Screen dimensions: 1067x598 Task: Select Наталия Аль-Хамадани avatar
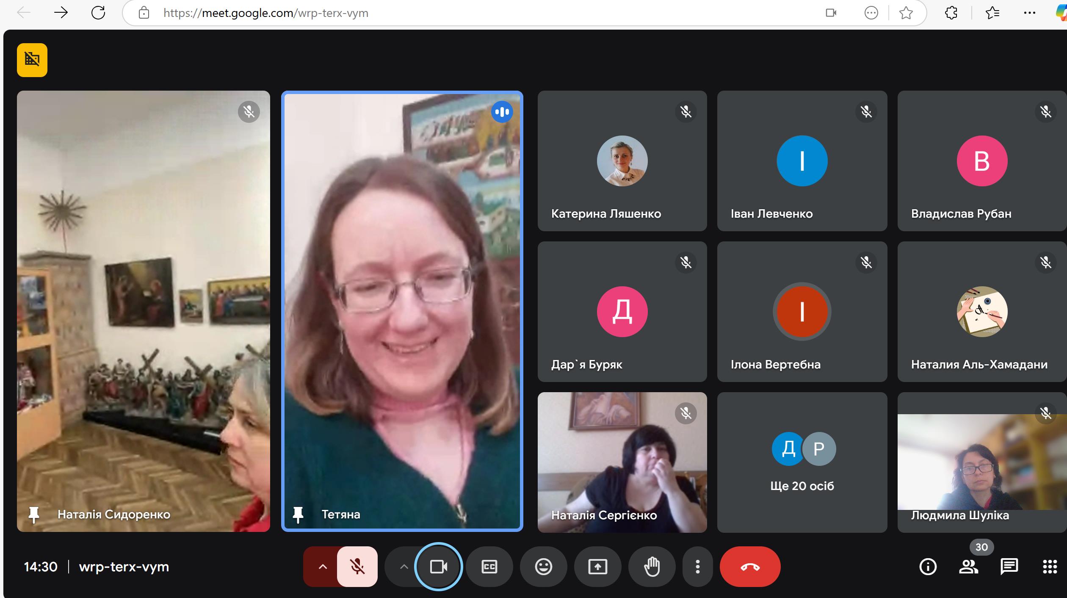coord(982,312)
